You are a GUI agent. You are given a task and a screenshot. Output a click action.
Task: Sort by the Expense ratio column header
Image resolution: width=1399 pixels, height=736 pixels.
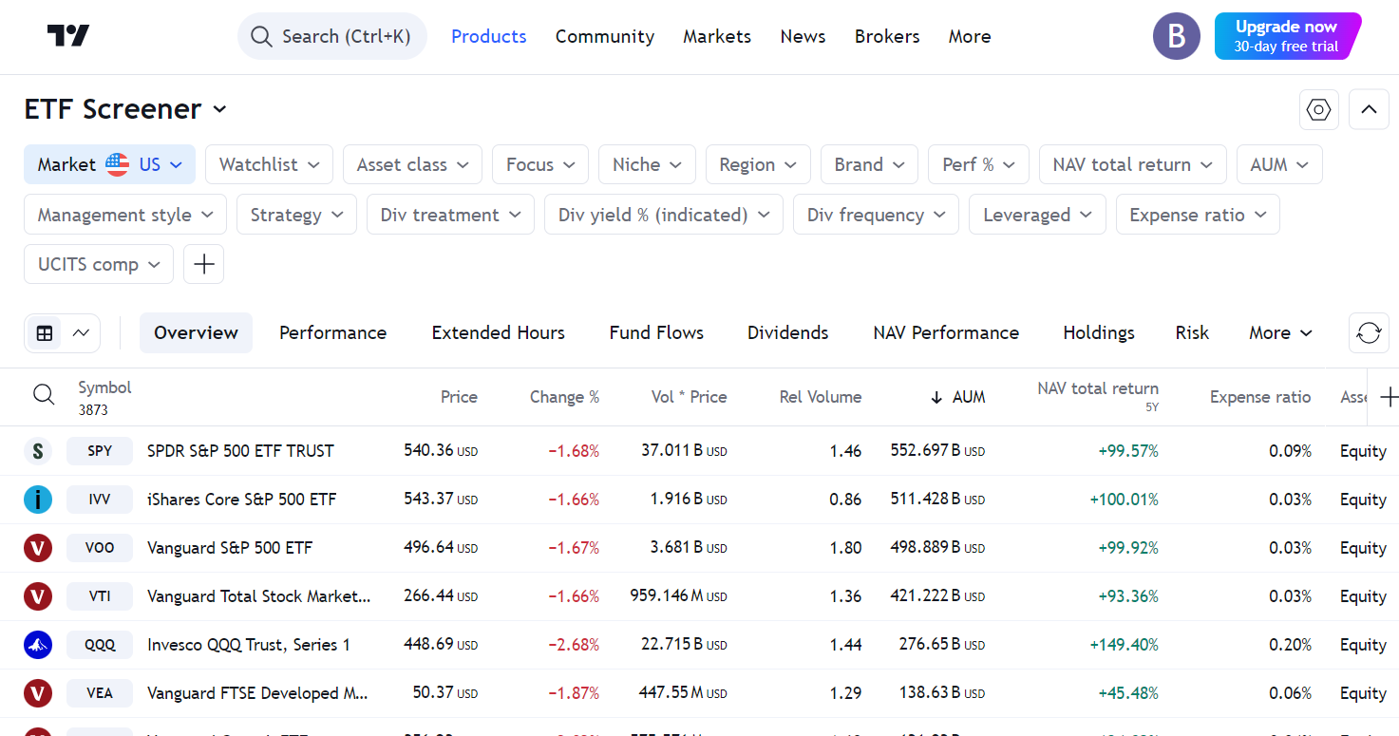click(x=1260, y=397)
